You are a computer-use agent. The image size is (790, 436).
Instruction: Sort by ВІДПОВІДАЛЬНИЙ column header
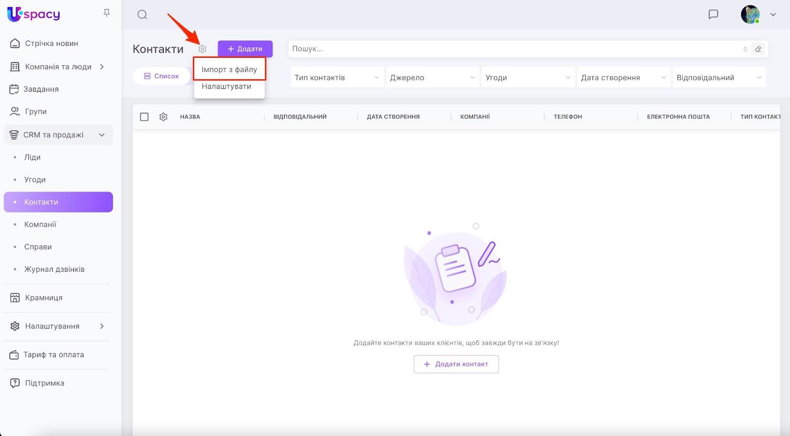pyautogui.click(x=300, y=117)
